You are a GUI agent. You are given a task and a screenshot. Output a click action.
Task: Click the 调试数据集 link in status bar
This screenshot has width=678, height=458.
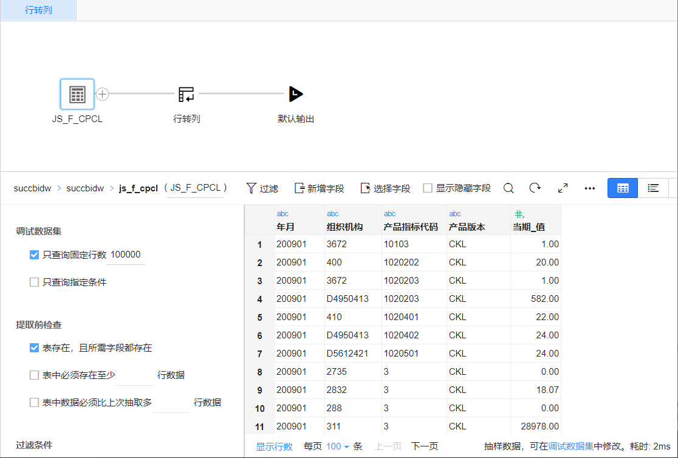tap(570, 446)
